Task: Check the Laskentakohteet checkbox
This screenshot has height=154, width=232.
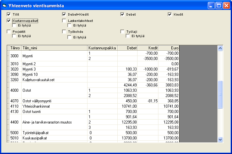Action: click(x=64, y=21)
